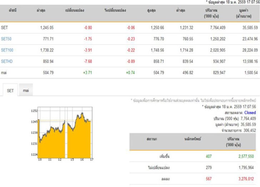Select mai low value 496.82

pos(188,72)
